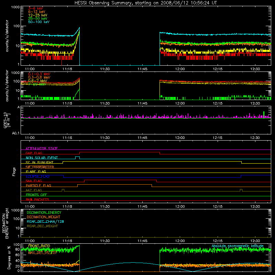
Task: Select the FRONT_RATIO legend label
Action: pyautogui.click(x=39, y=246)
